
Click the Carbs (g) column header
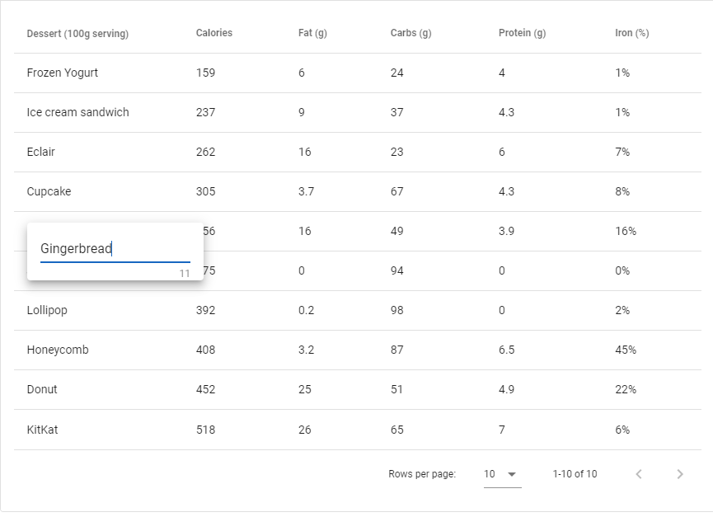(x=410, y=34)
